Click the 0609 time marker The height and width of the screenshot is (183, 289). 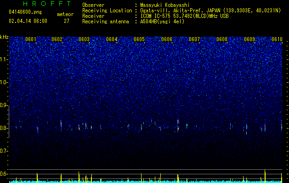(x=249, y=39)
